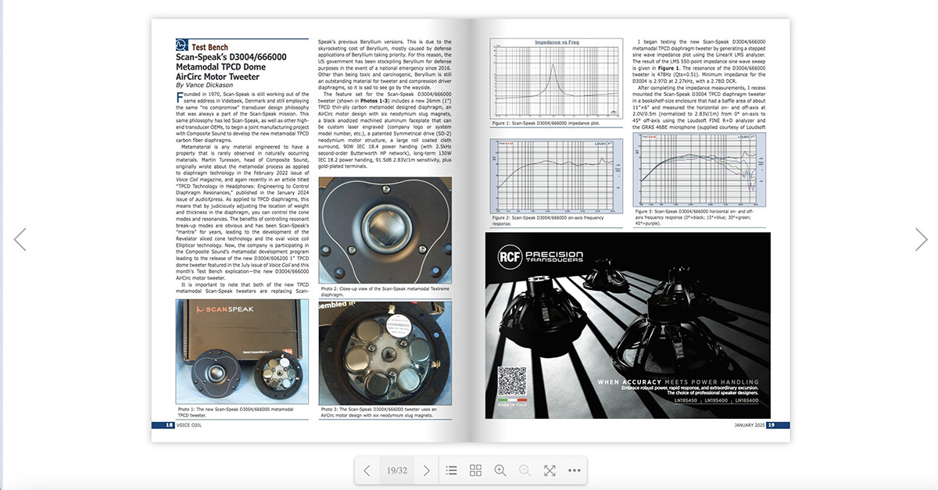Click toolbar next page chevron

tap(426, 470)
